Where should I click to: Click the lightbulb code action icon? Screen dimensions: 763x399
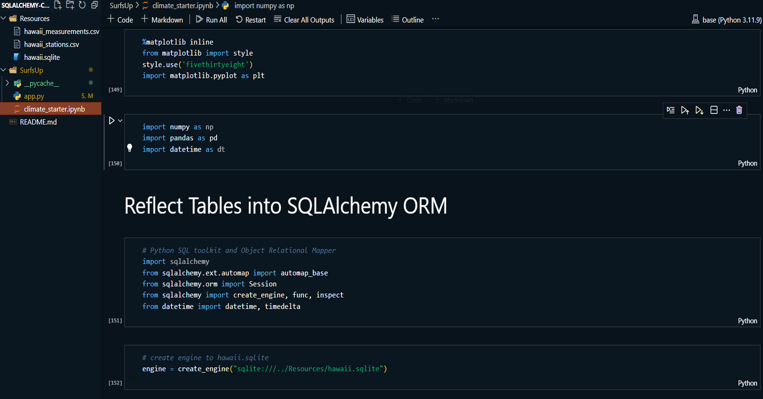point(129,148)
